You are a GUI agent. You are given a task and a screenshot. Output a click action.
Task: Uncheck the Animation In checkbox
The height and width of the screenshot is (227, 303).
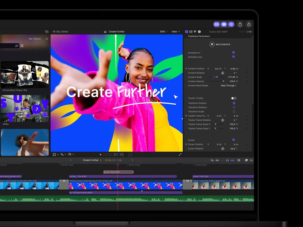click(234, 53)
